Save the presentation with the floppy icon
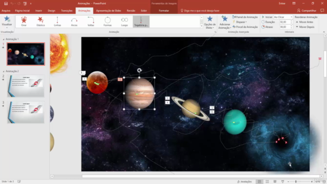The height and width of the screenshot is (184, 327). point(6,4)
